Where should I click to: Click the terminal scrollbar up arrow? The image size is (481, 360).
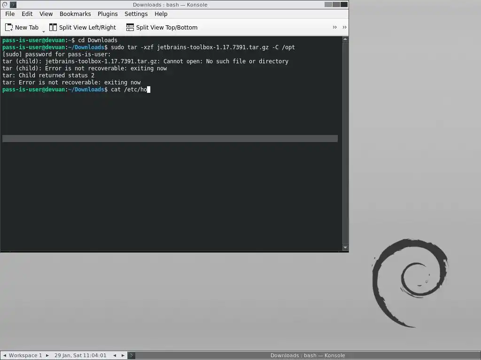pyautogui.click(x=345, y=39)
